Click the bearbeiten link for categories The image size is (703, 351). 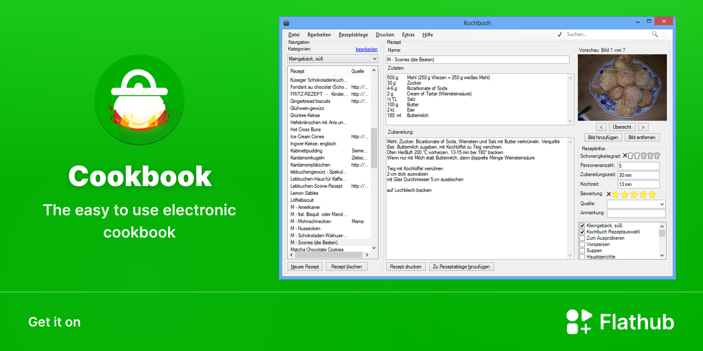coord(367,49)
